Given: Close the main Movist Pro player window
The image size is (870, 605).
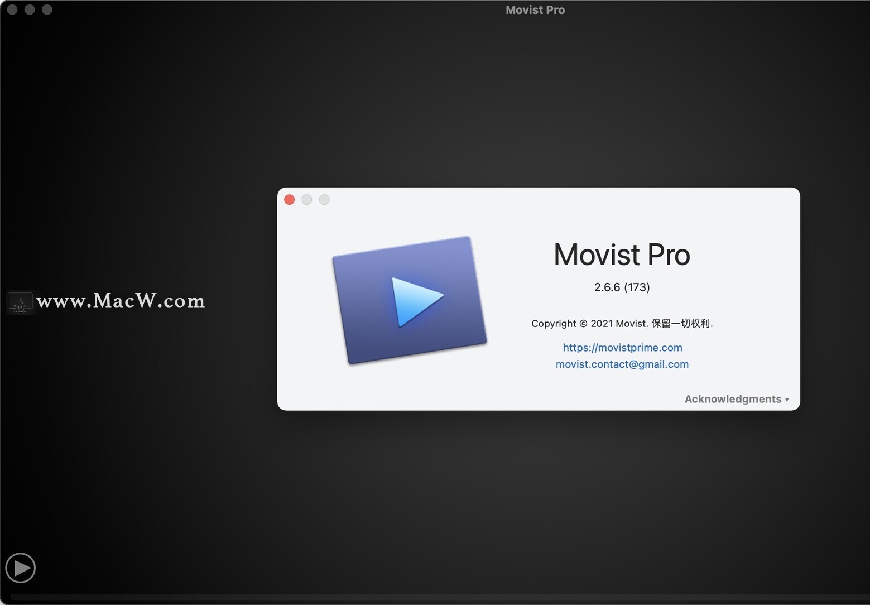Looking at the screenshot, I should point(12,9).
